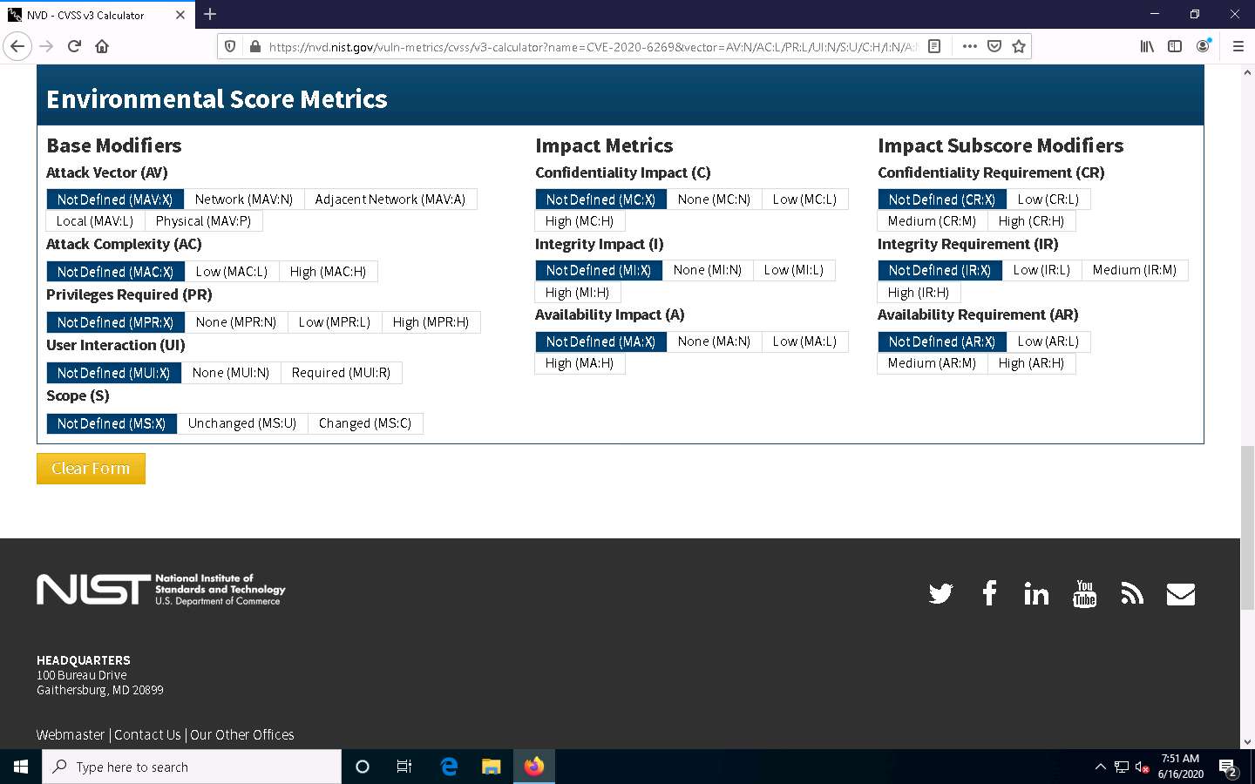Open network status in system tray
Image resolution: width=1255 pixels, height=784 pixels.
click(x=1122, y=767)
